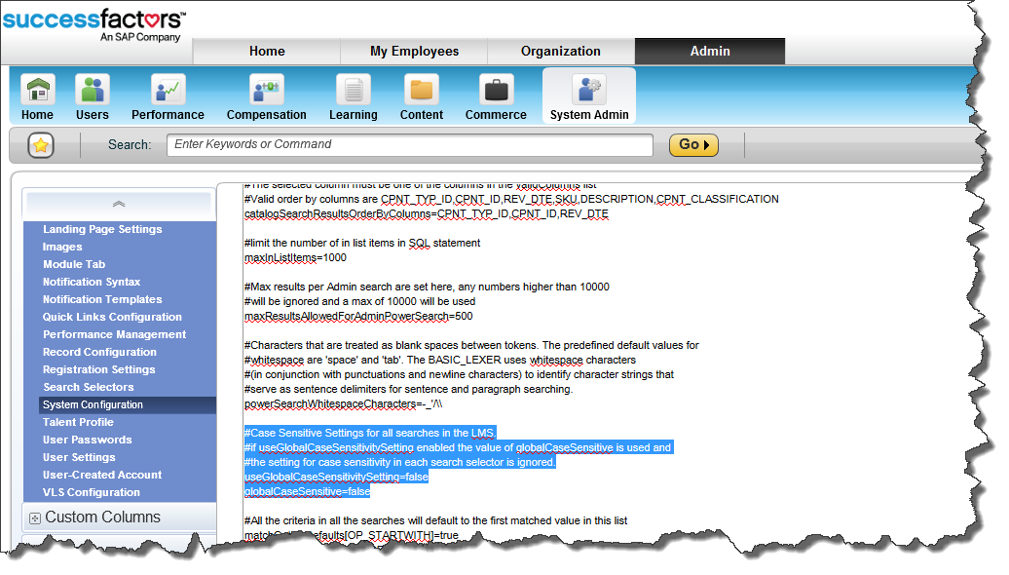Click the line 'maxInListItems=1000'
The width and height of the screenshot is (1009, 575).
295,257
